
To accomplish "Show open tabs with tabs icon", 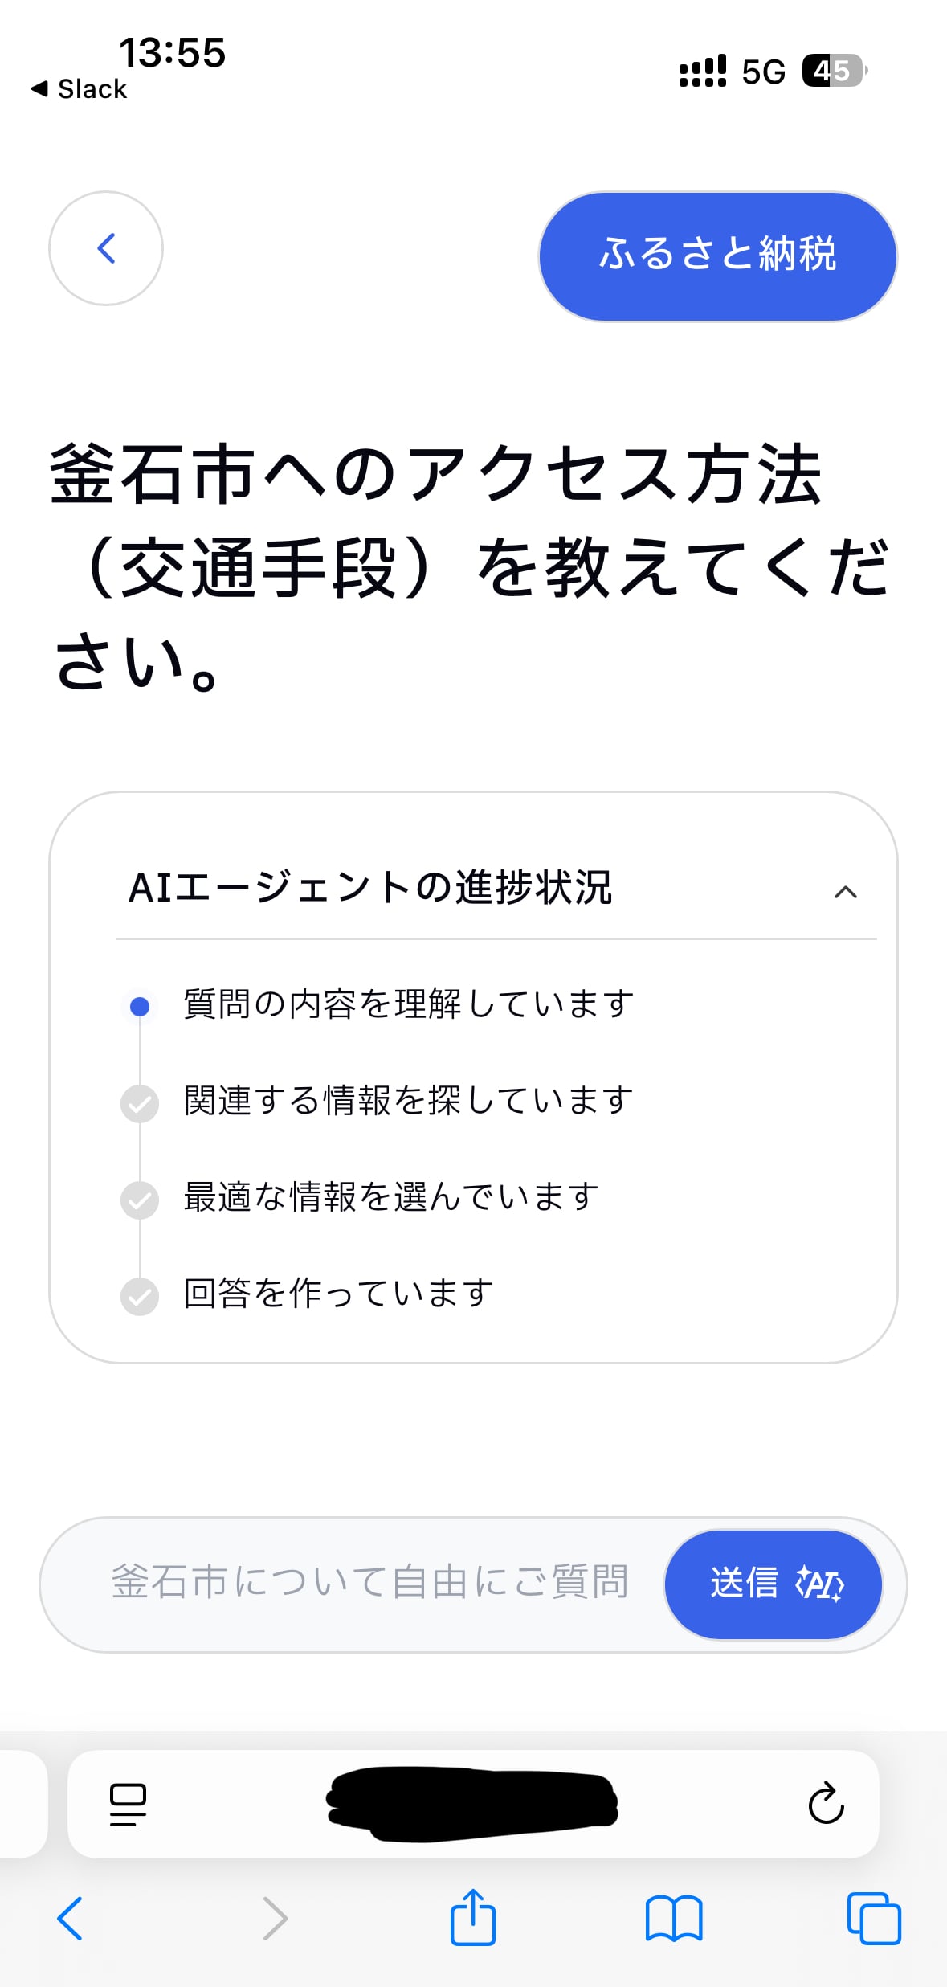I will point(874,1919).
